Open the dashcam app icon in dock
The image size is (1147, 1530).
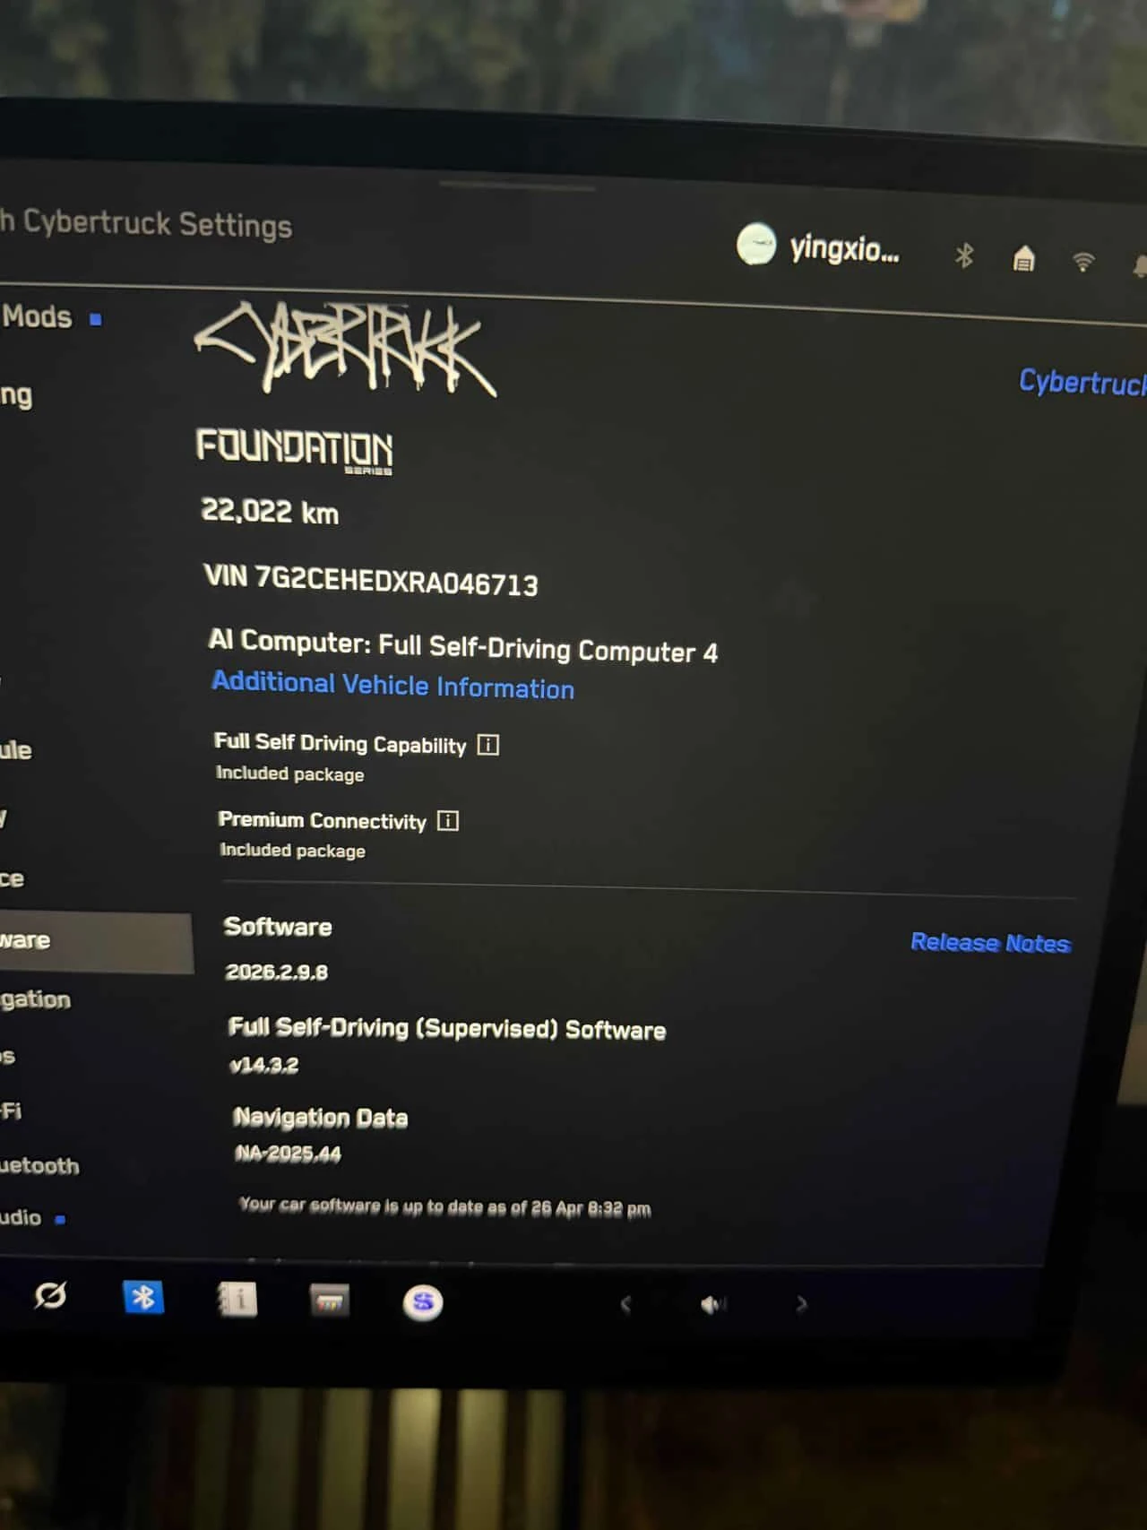click(x=330, y=1301)
